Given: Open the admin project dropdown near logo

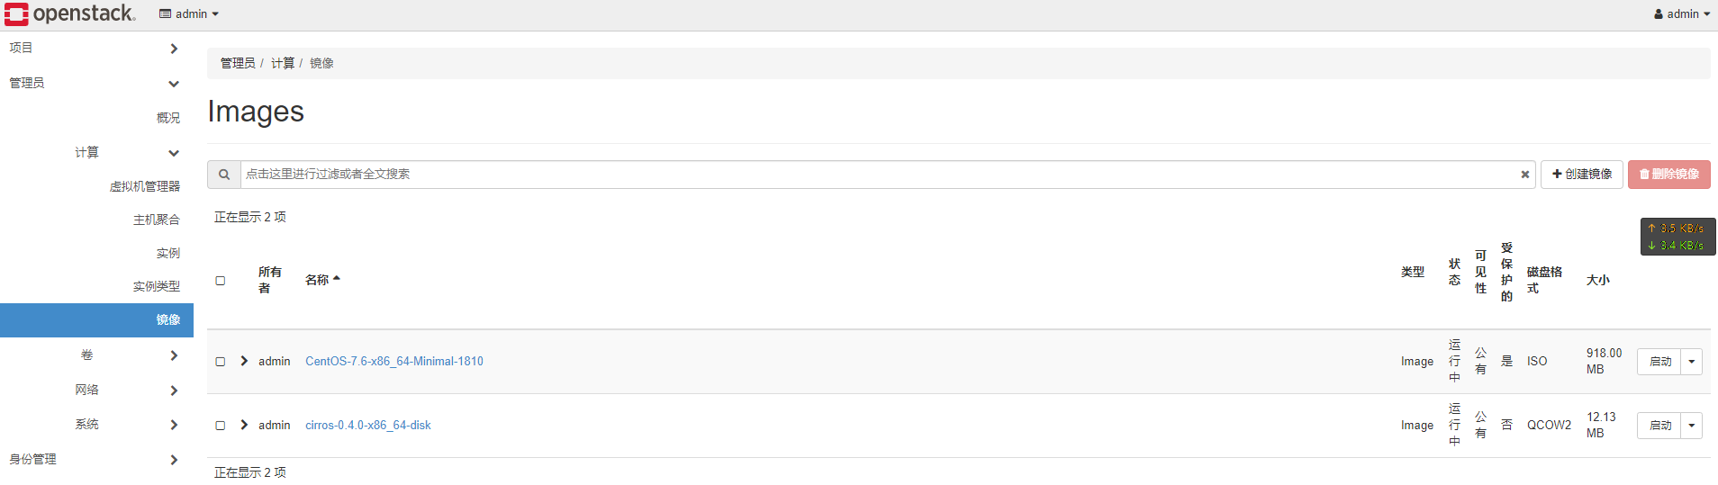Looking at the screenshot, I should 189,13.
